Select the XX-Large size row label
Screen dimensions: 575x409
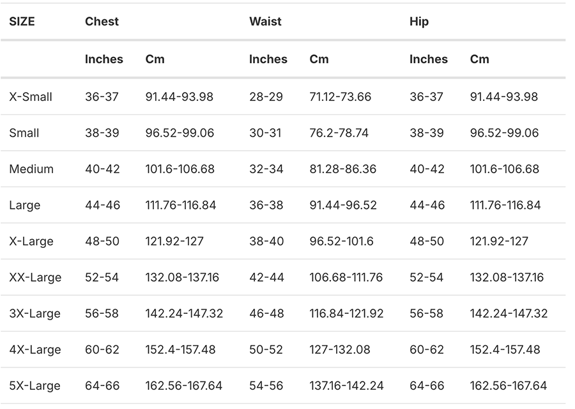(35, 277)
